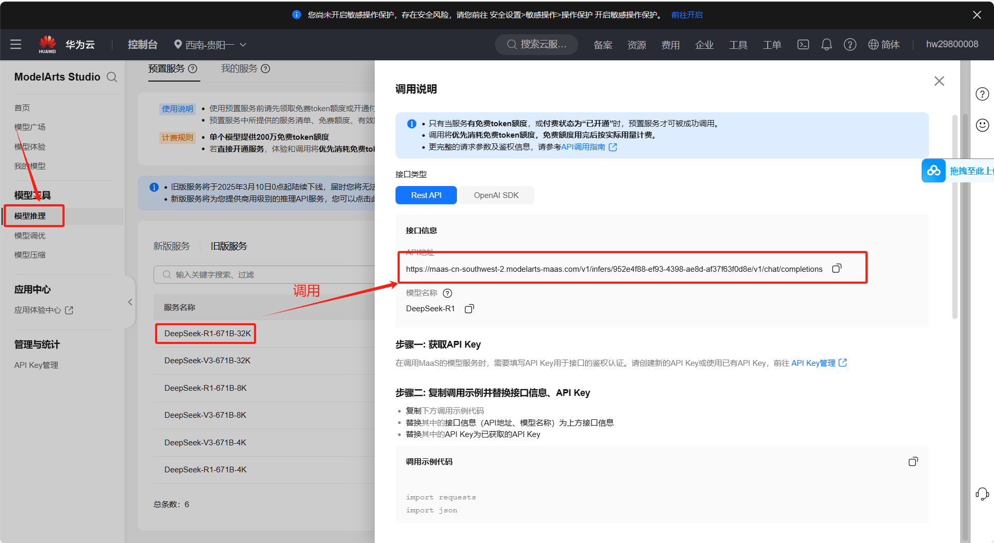Copy the API地址 with the copy icon
Screen dimensions: 994x543
coord(837,268)
